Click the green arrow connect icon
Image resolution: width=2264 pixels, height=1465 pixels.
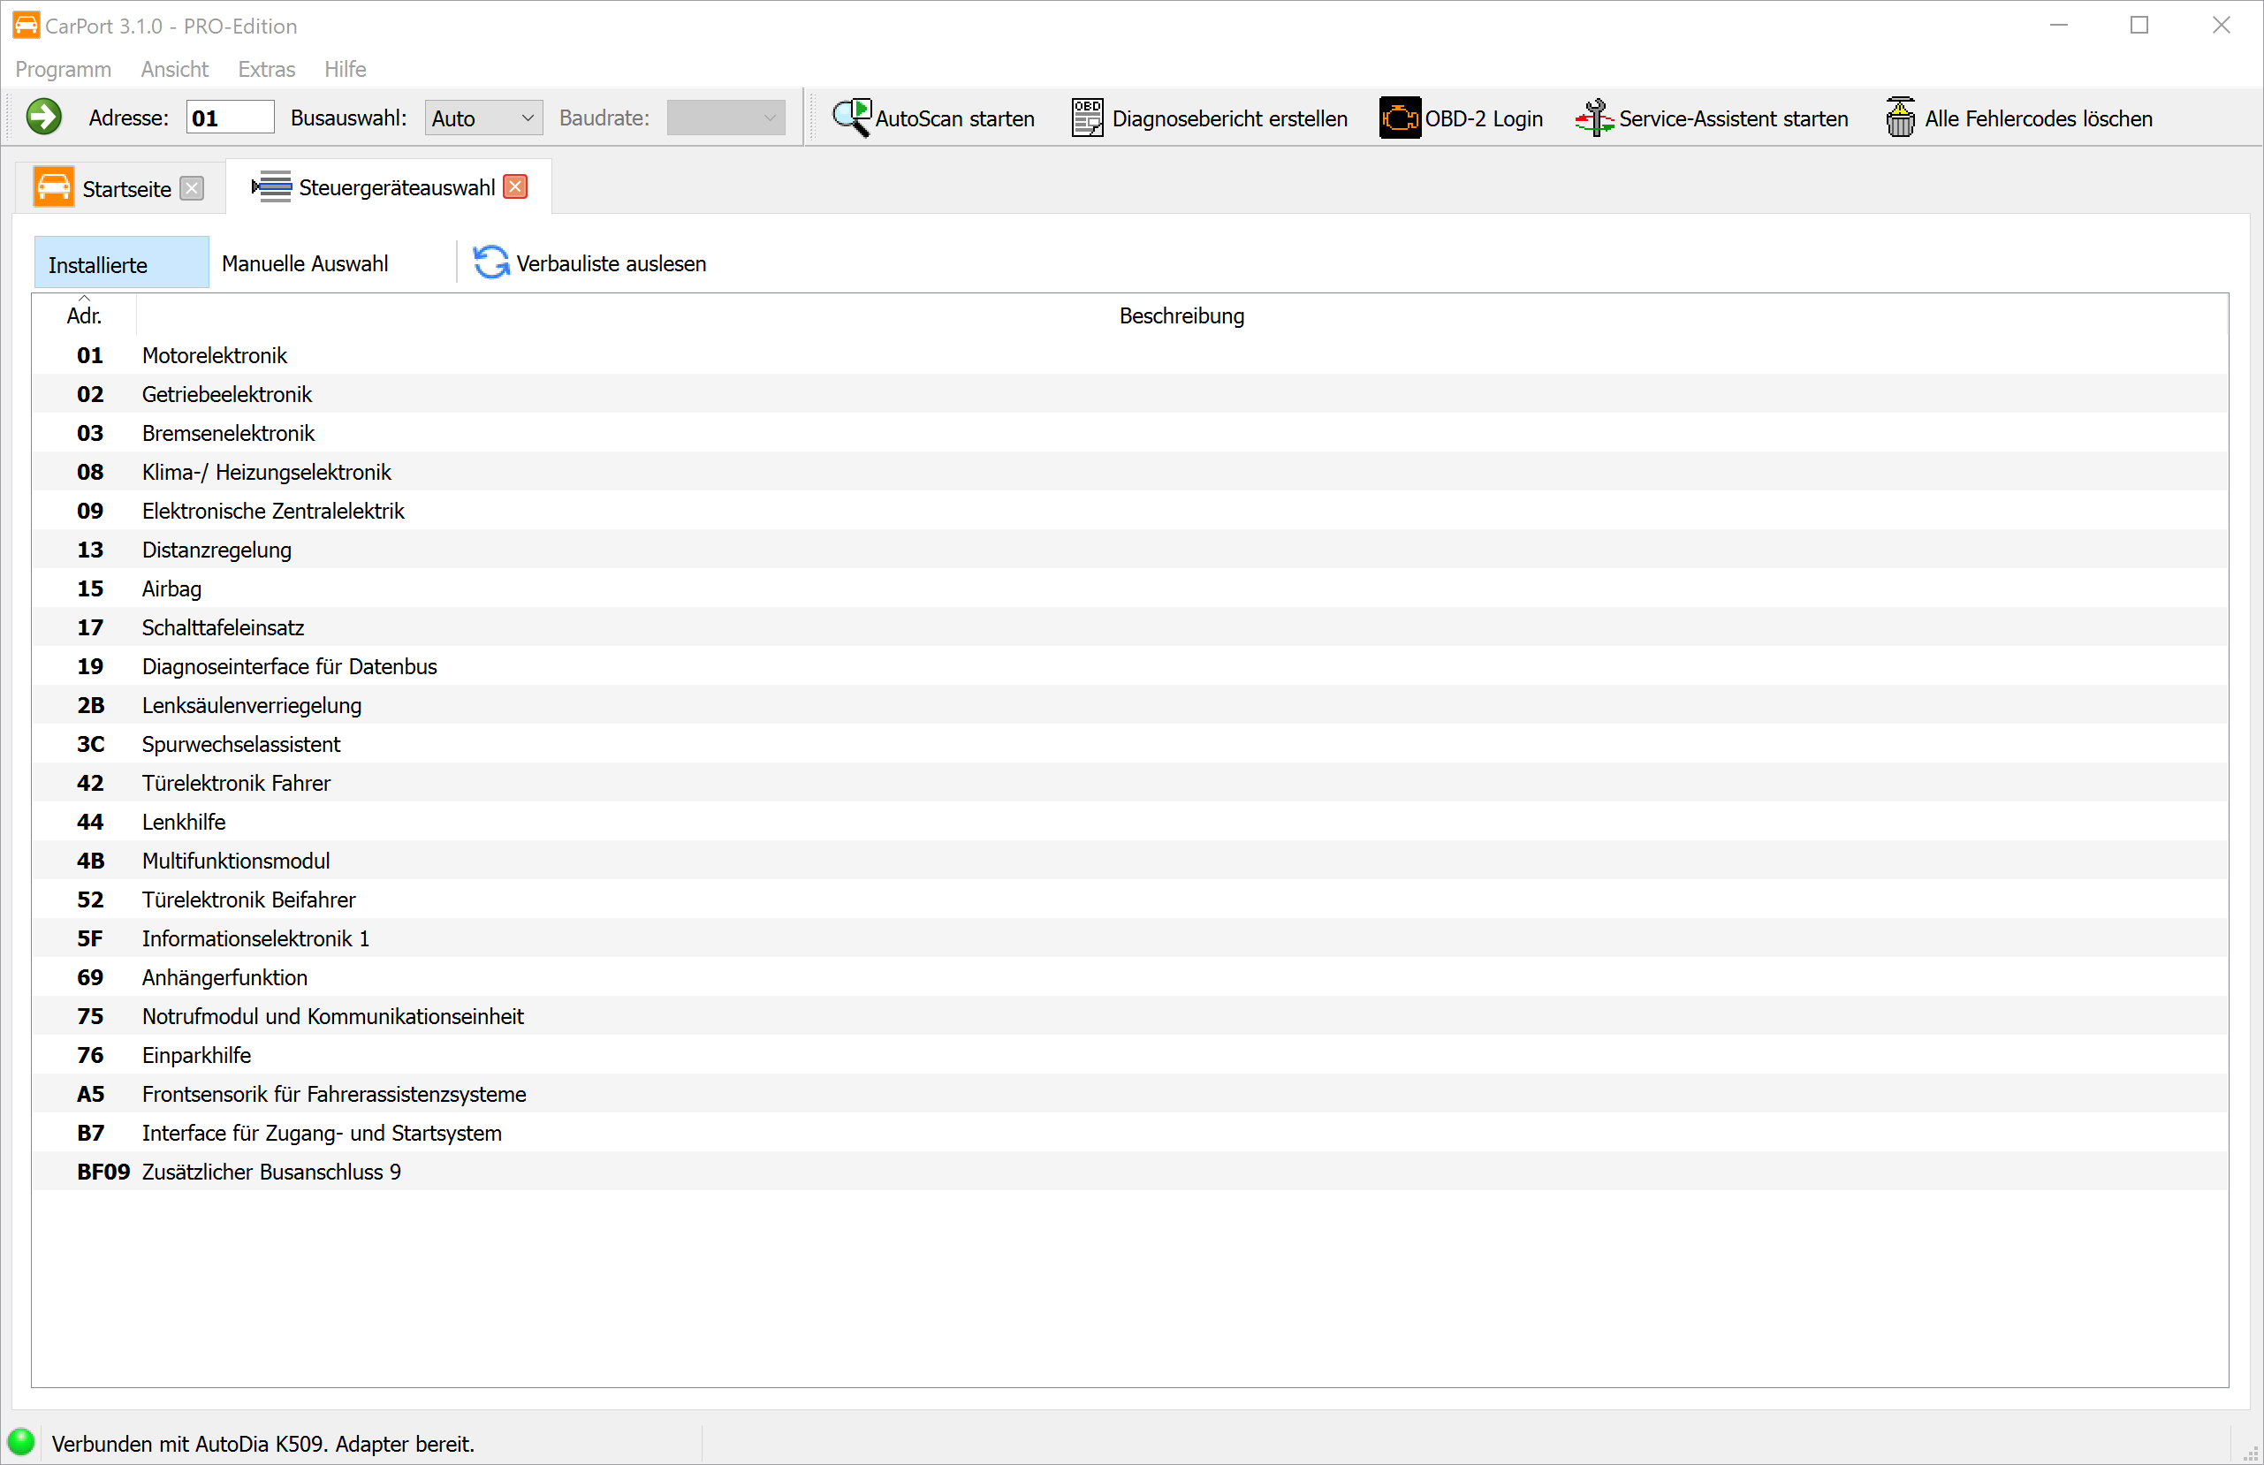44,117
